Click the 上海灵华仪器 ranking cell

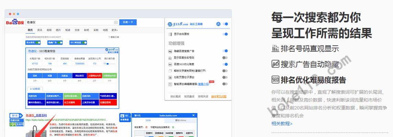(90, 102)
